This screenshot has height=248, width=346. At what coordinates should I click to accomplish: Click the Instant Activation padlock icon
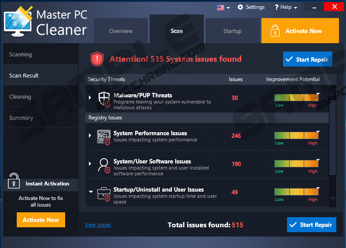click(14, 181)
